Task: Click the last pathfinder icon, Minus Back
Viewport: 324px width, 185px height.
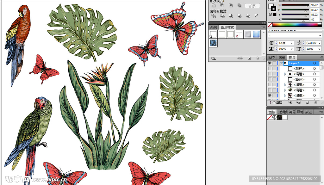Action: coord(256,16)
